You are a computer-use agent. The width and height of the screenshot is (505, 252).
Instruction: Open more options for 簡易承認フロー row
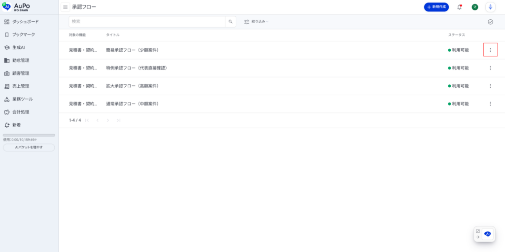[x=490, y=50]
